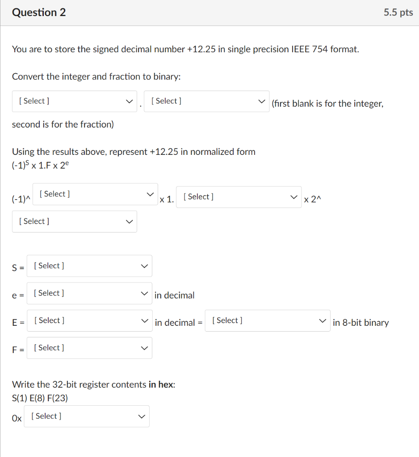Click the 5.5 pts label
419x457 pixels.
click(x=398, y=12)
